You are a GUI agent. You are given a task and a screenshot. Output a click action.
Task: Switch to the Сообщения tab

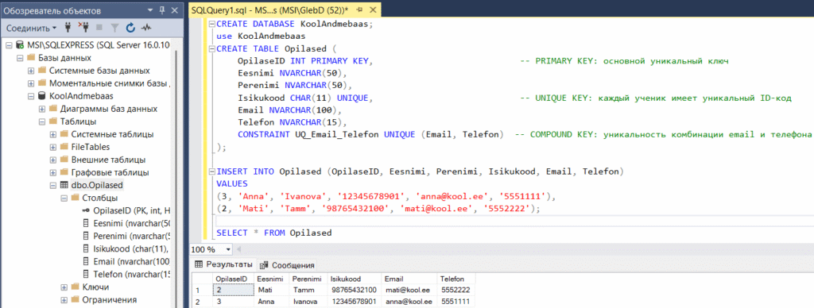coord(288,265)
